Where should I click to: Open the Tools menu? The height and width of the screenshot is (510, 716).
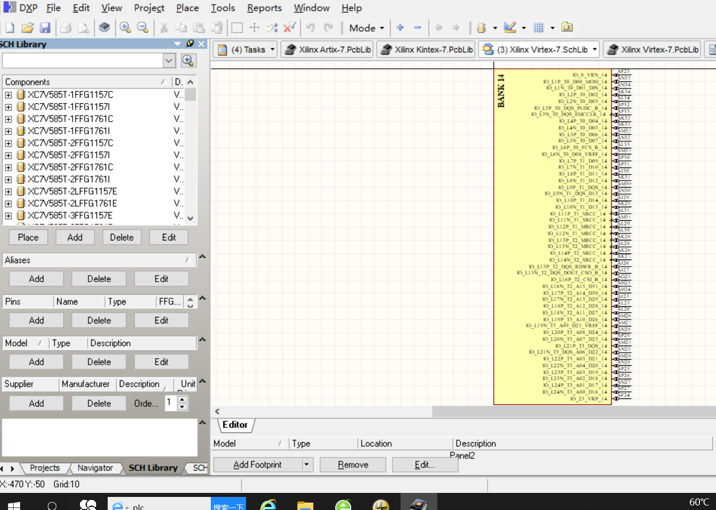point(223,8)
